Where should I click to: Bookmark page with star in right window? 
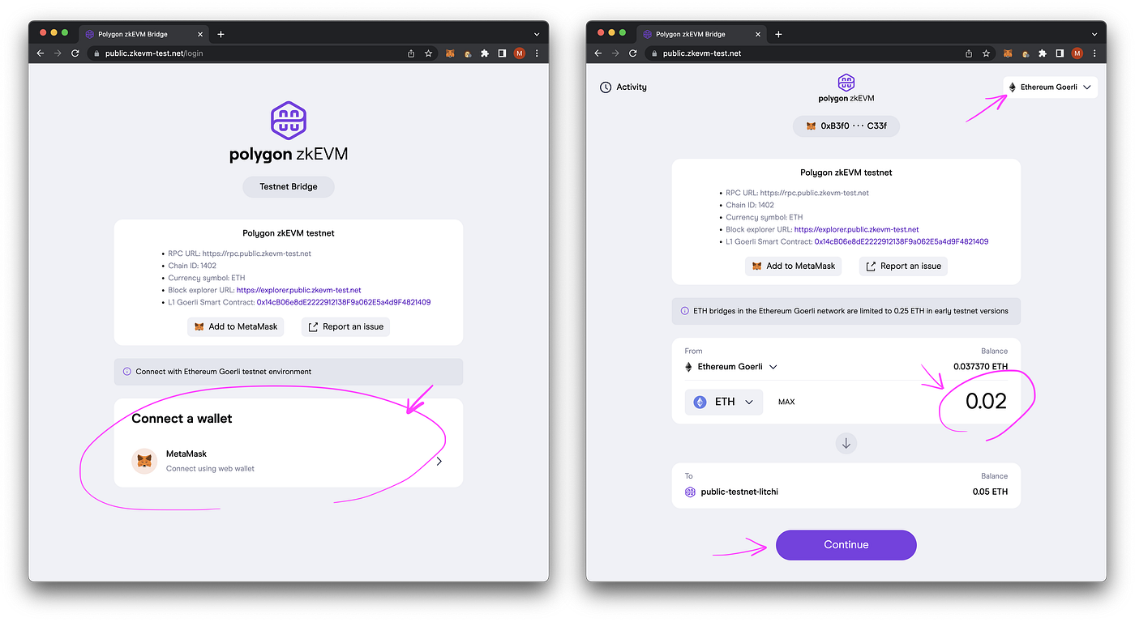[x=987, y=53]
